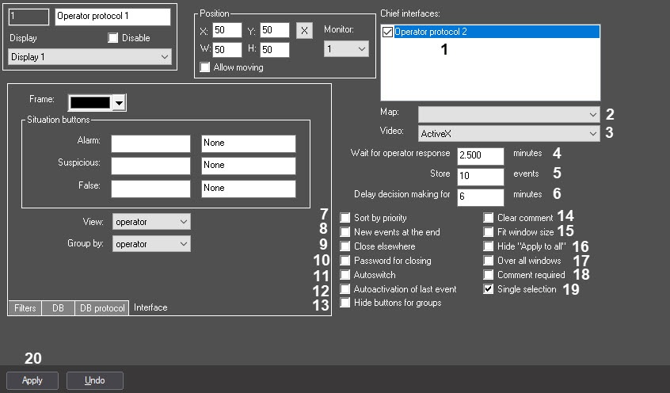Click the Alarm situation button text field
The width and height of the screenshot is (670, 393).
pyautogui.click(x=151, y=143)
